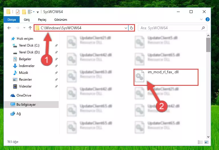Refresh the SysWOW64 folder
Screen dimensions: 219x150
tap(131, 28)
